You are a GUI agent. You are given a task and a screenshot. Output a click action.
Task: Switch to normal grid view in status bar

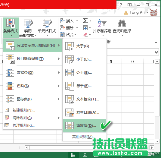(73, 155)
